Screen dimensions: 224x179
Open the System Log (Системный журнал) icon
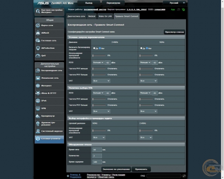point(38,131)
